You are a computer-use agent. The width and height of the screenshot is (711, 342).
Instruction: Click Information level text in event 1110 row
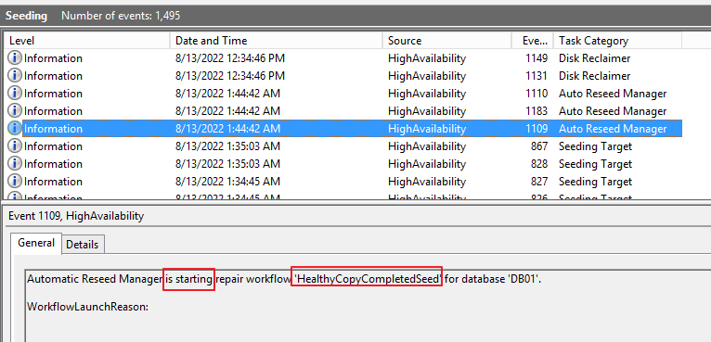click(x=53, y=94)
